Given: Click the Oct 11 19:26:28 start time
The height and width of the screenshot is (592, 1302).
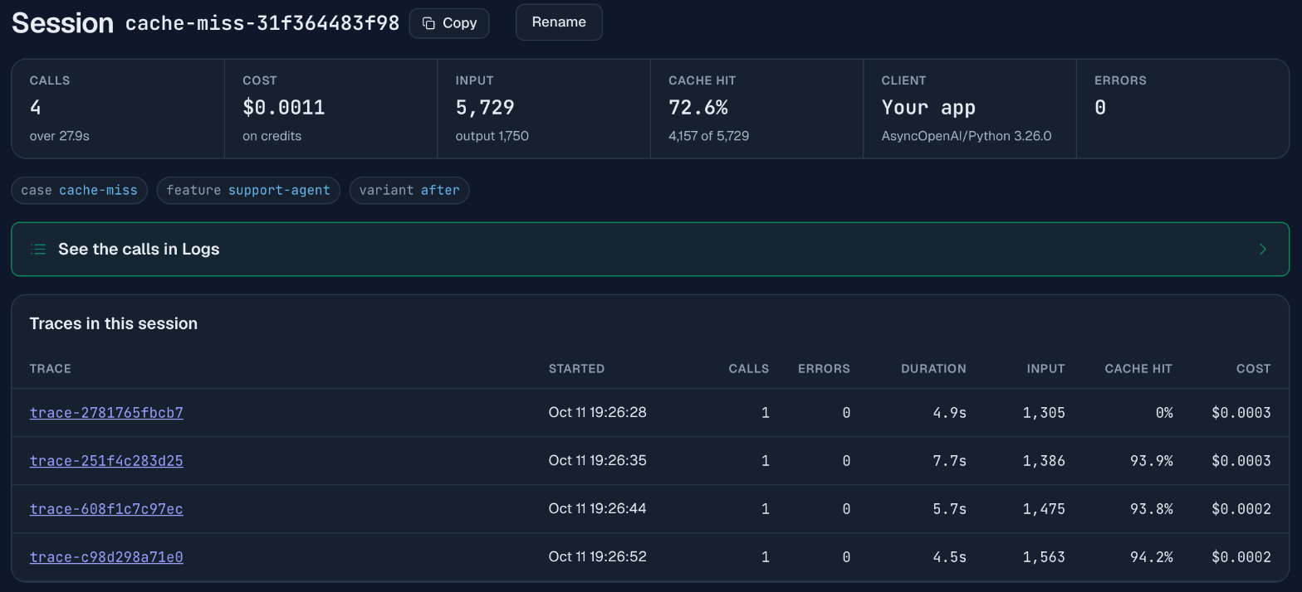Looking at the screenshot, I should [598, 413].
